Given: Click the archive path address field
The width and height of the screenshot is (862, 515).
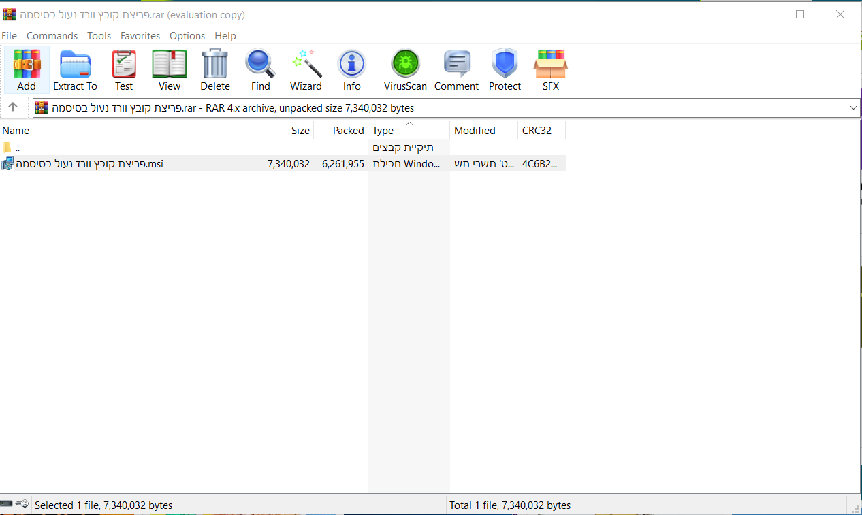Looking at the screenshot, I should 446,107.
